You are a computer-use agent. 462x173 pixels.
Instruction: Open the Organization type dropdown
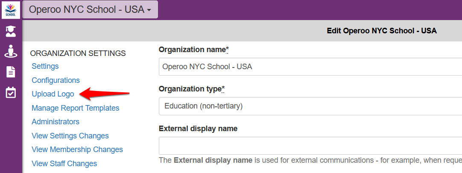tap(310, 106)
